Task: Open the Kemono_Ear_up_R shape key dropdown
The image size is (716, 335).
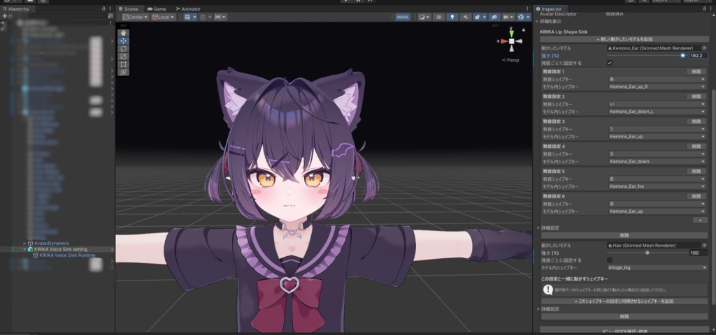Action: tap(657, 87)
